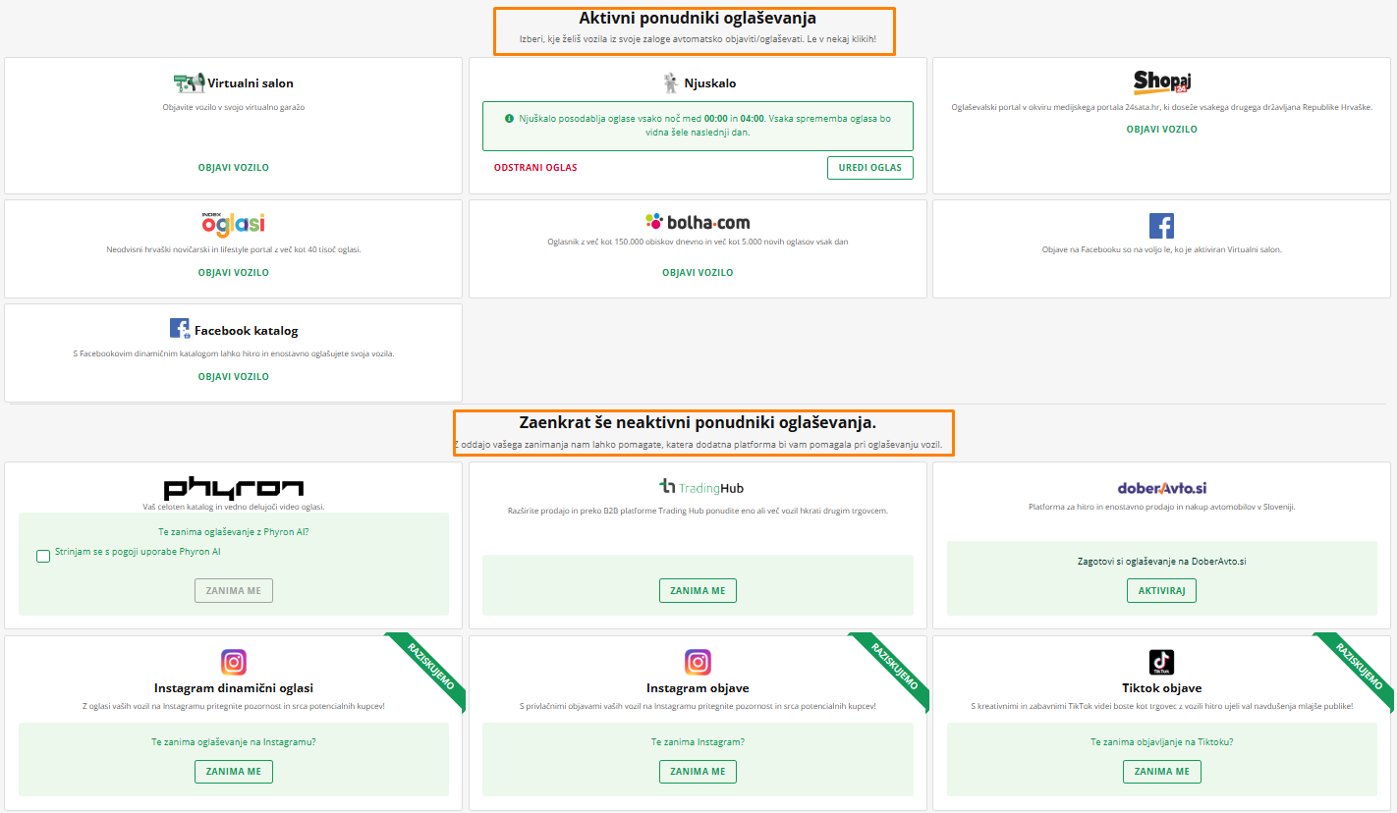Click Zanima me for Tiktok objave
This screenshot has width=1398, height=813.
pos(1161,772)
